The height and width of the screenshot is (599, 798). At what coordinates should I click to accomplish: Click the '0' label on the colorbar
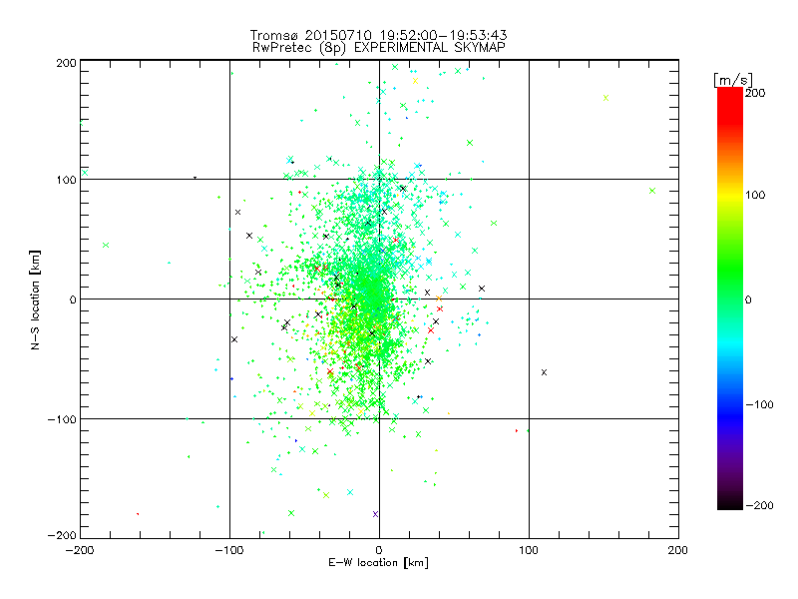tap(748, 299)
